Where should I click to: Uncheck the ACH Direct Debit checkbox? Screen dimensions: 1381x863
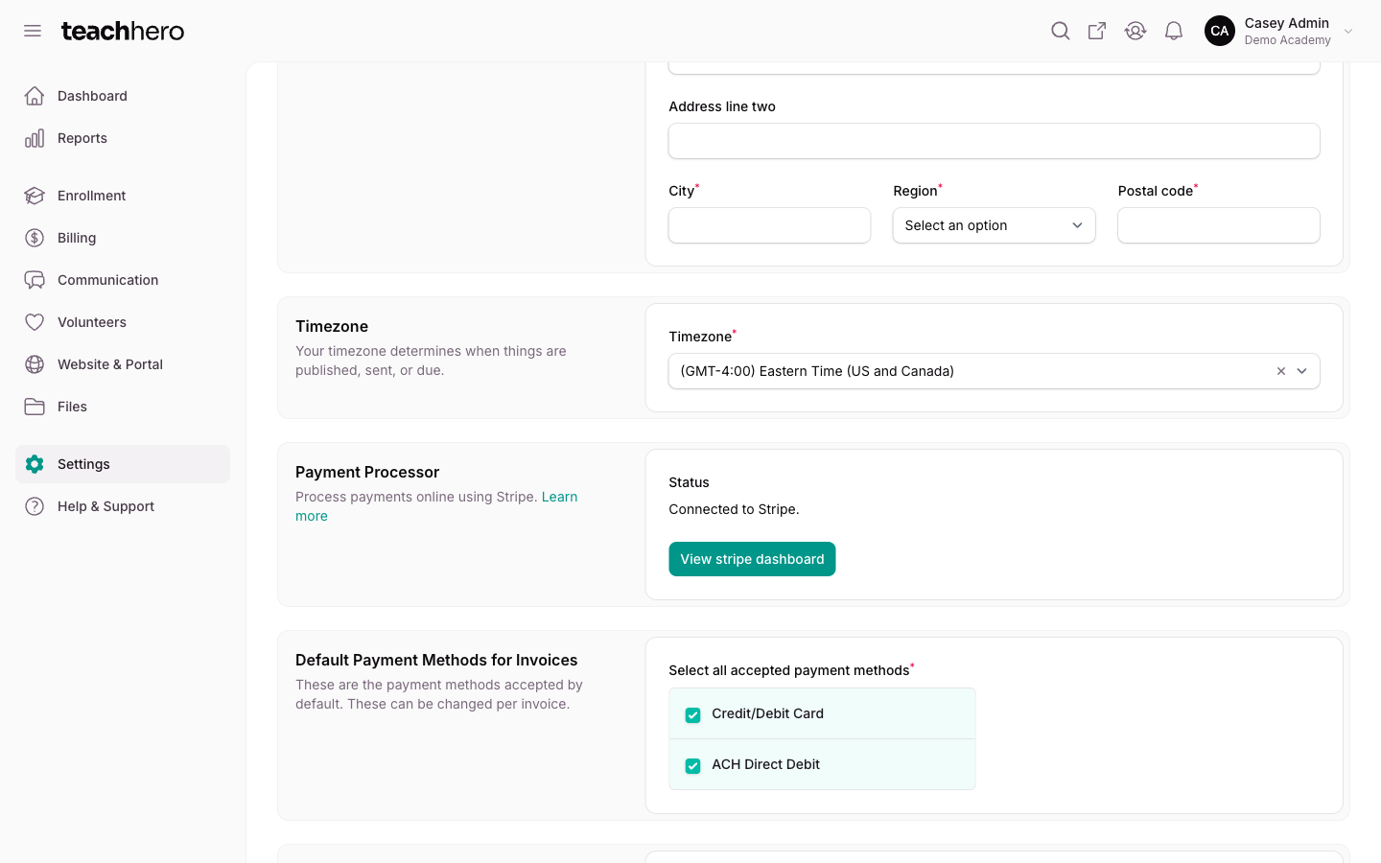tap(692, 766)
